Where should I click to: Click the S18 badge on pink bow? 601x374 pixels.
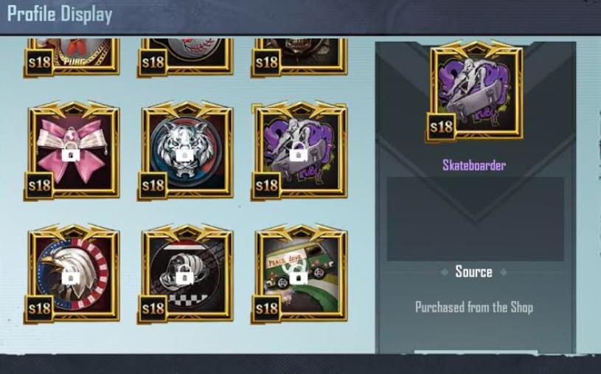[40, 185]
